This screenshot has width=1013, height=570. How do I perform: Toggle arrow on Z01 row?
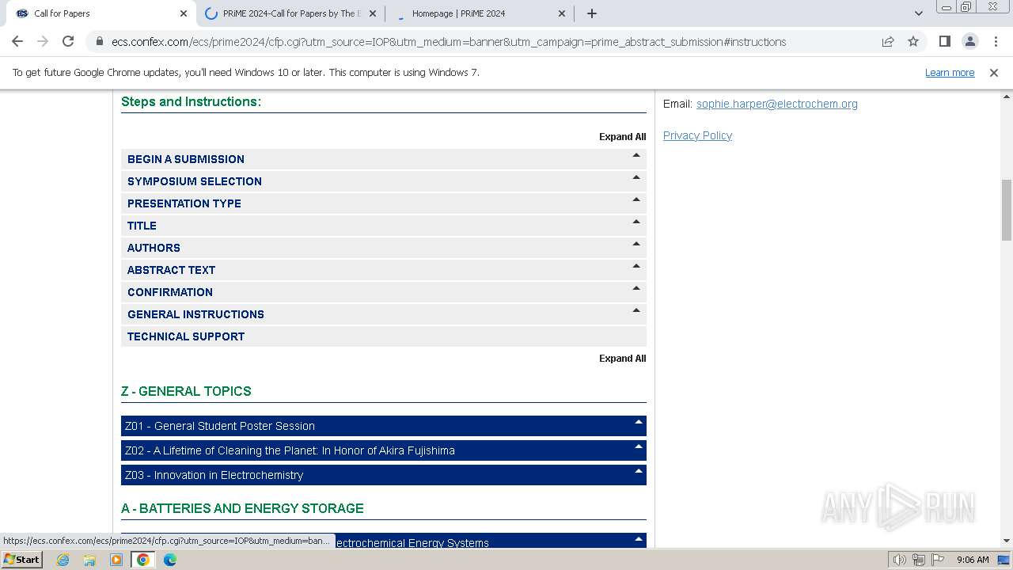(x=638, y=422)
